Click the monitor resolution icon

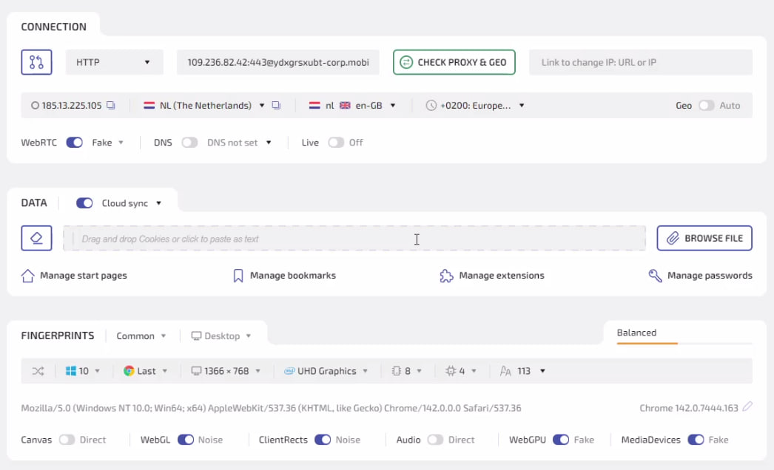click(196, 371)
